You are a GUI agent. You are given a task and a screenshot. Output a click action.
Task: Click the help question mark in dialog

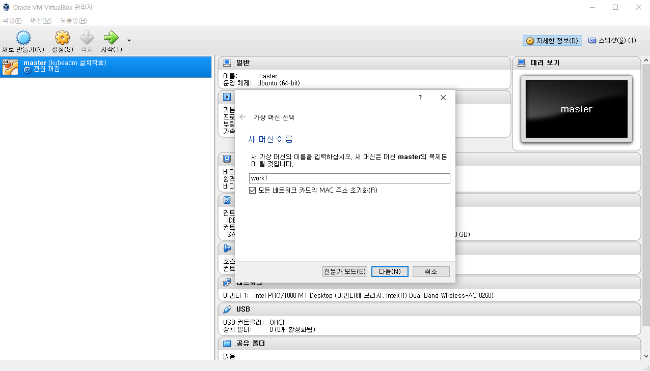tap(420, 98)
